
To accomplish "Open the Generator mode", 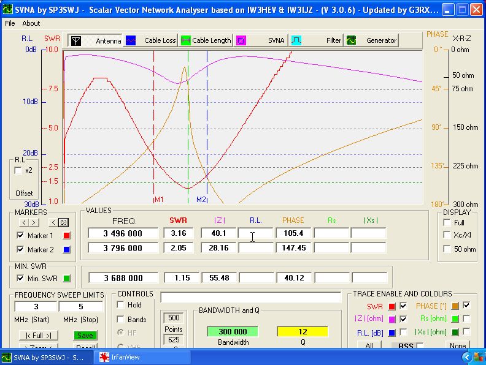I will [x=371, y=40].
